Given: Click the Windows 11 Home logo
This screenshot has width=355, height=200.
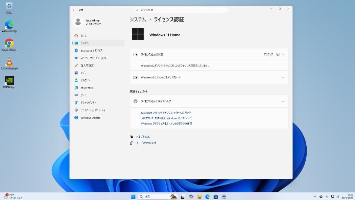Looking at the screenshot, I should pos(138,34).
